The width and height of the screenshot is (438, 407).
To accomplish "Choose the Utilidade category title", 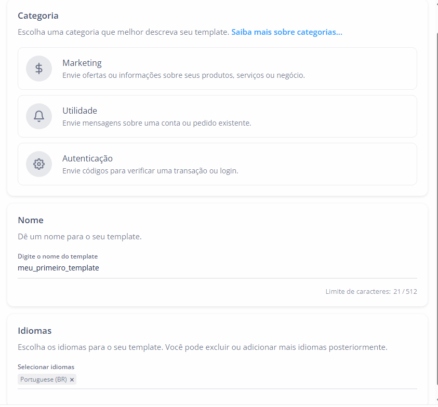I will pos(79,111).
